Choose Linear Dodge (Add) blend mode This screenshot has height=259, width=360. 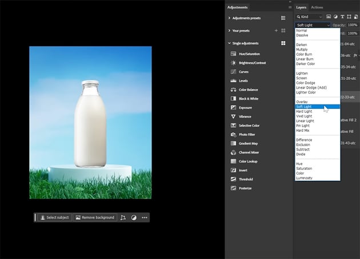tap(317, 87)
